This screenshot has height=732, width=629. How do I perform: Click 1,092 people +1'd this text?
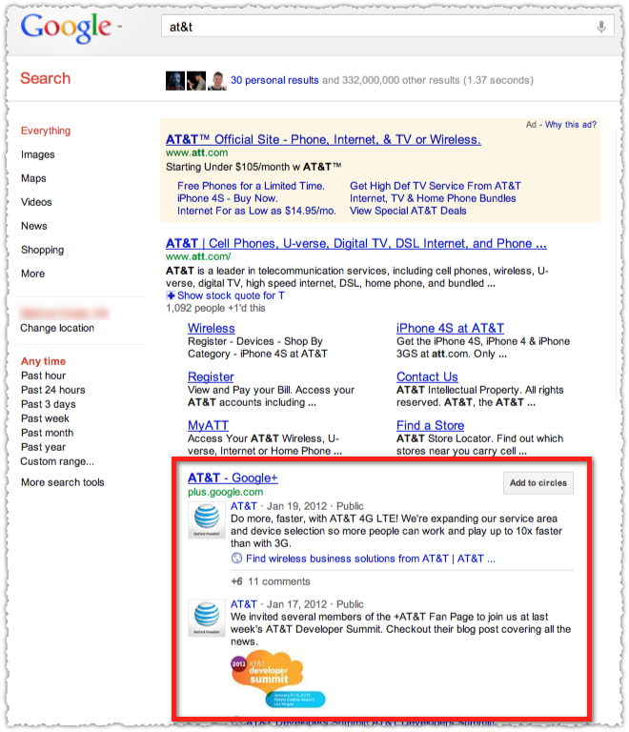click(215, 308)
